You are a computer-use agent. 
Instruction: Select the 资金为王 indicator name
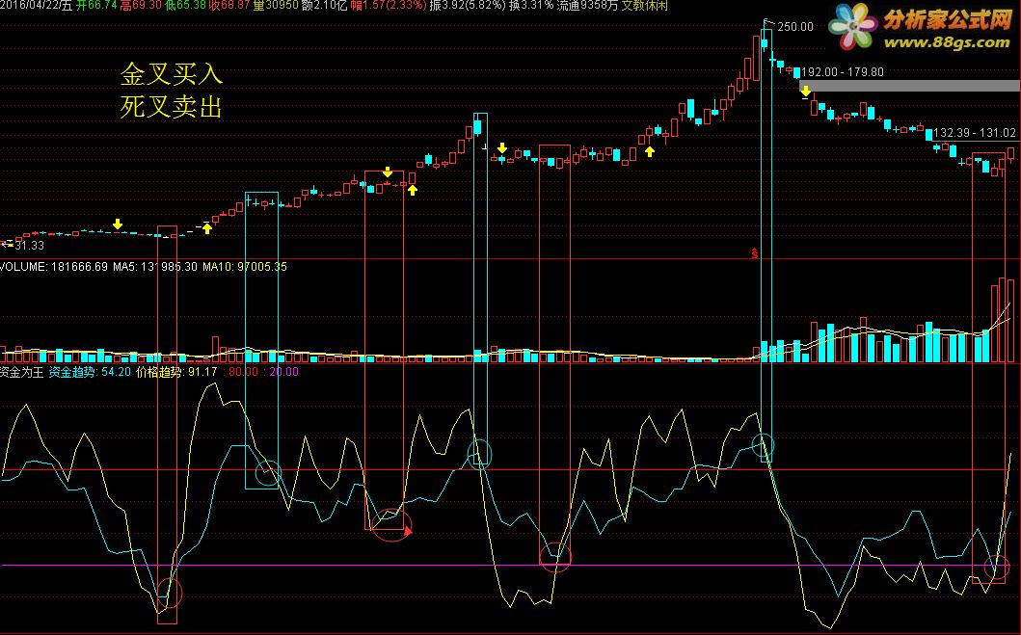21,372
